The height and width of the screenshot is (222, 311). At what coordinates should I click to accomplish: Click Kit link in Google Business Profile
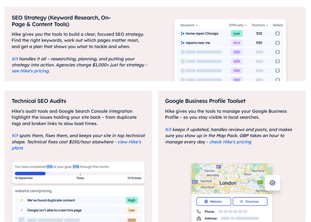pos(168,130)
